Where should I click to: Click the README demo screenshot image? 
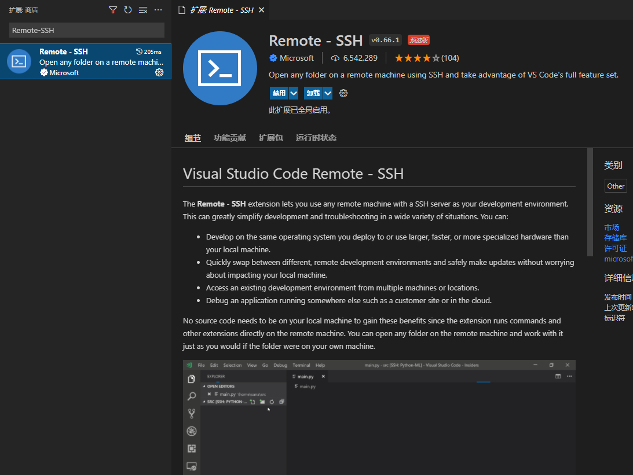pyautogui.click(x=379, y=417)
